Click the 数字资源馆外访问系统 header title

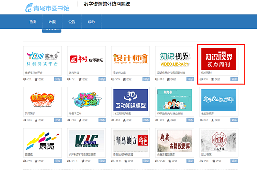point(107,4)
